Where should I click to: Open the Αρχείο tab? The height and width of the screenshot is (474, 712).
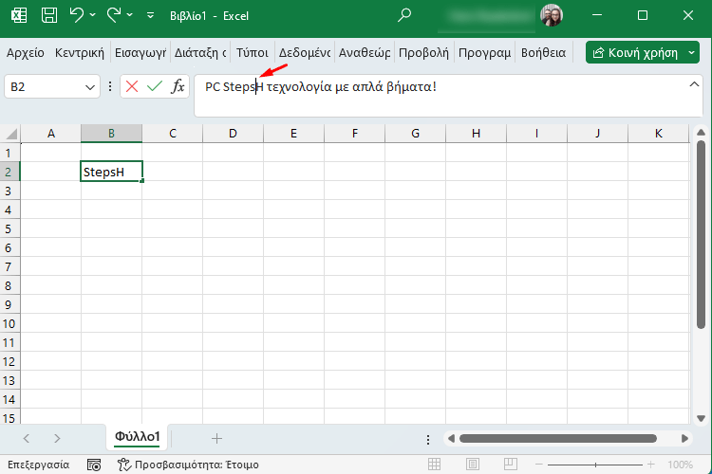point(26,53)
